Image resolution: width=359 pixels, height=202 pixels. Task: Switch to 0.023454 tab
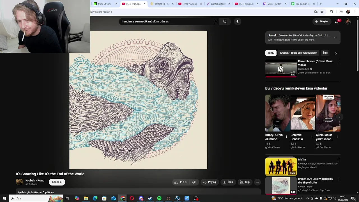162,4
